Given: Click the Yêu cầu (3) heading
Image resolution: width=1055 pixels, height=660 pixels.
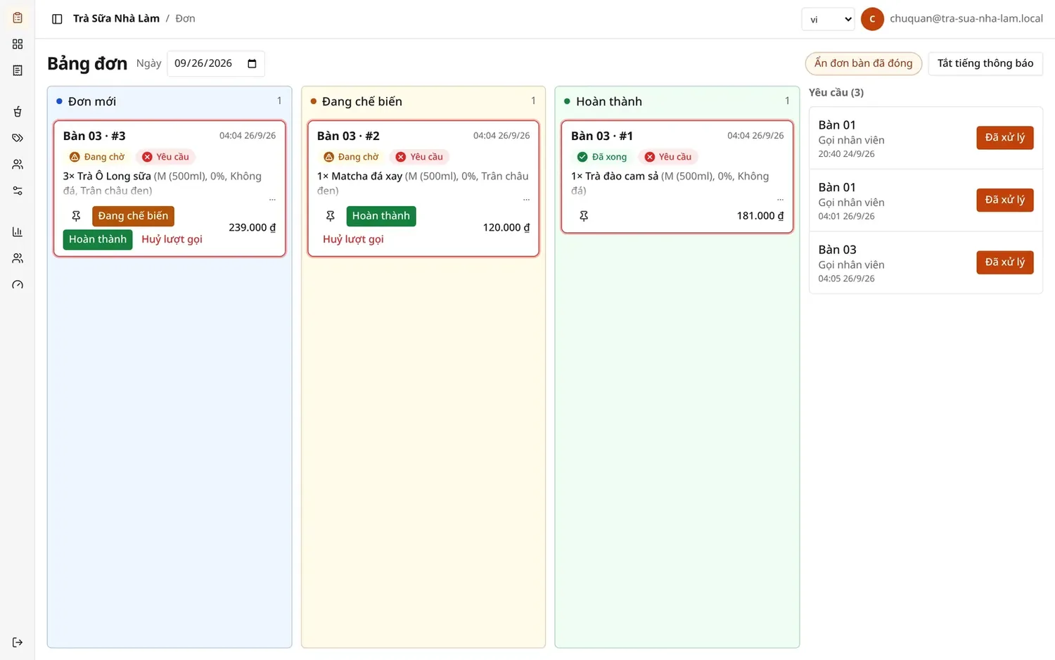Looking at the screenshot, I should coord(836,92).
